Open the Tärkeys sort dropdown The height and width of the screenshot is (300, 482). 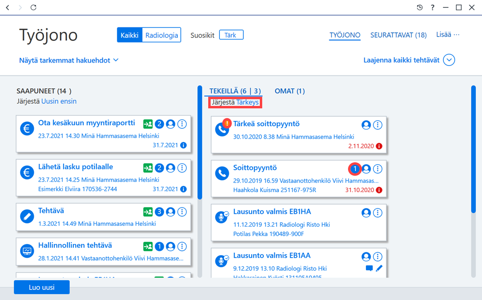tap(247, 102)
